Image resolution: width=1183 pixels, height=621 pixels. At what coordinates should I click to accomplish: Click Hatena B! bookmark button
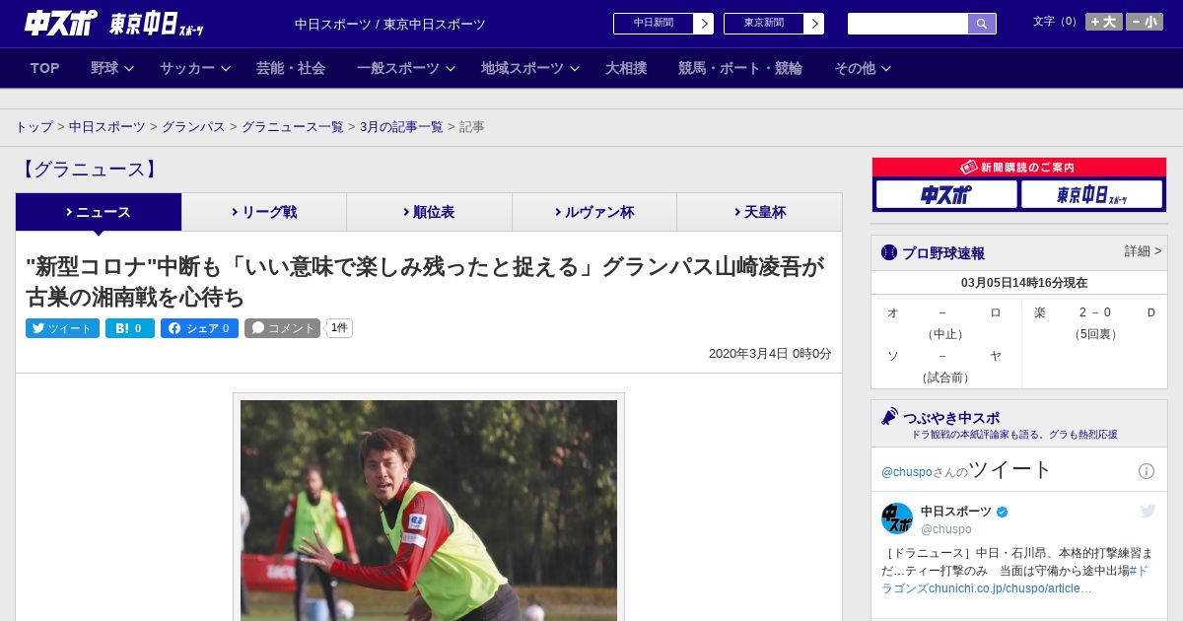pos(130,328)
